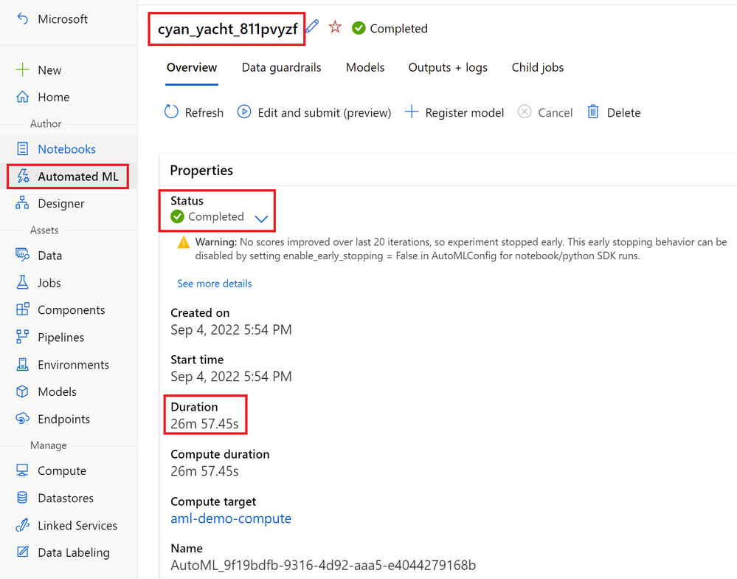The image size is (737, 579).
Task: Click the back arrow icon next to Microsoft
Action: [23, 18]
